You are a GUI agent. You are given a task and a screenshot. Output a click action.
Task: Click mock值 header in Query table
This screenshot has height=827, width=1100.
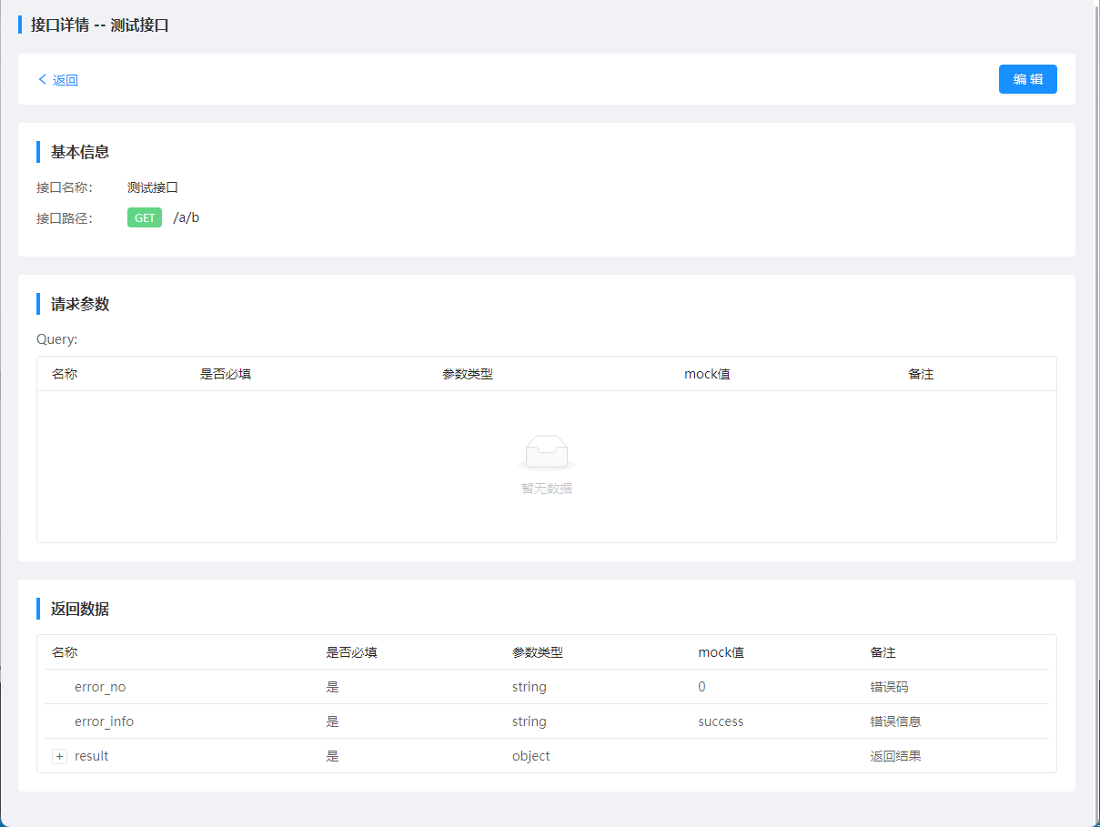point(707,374)
